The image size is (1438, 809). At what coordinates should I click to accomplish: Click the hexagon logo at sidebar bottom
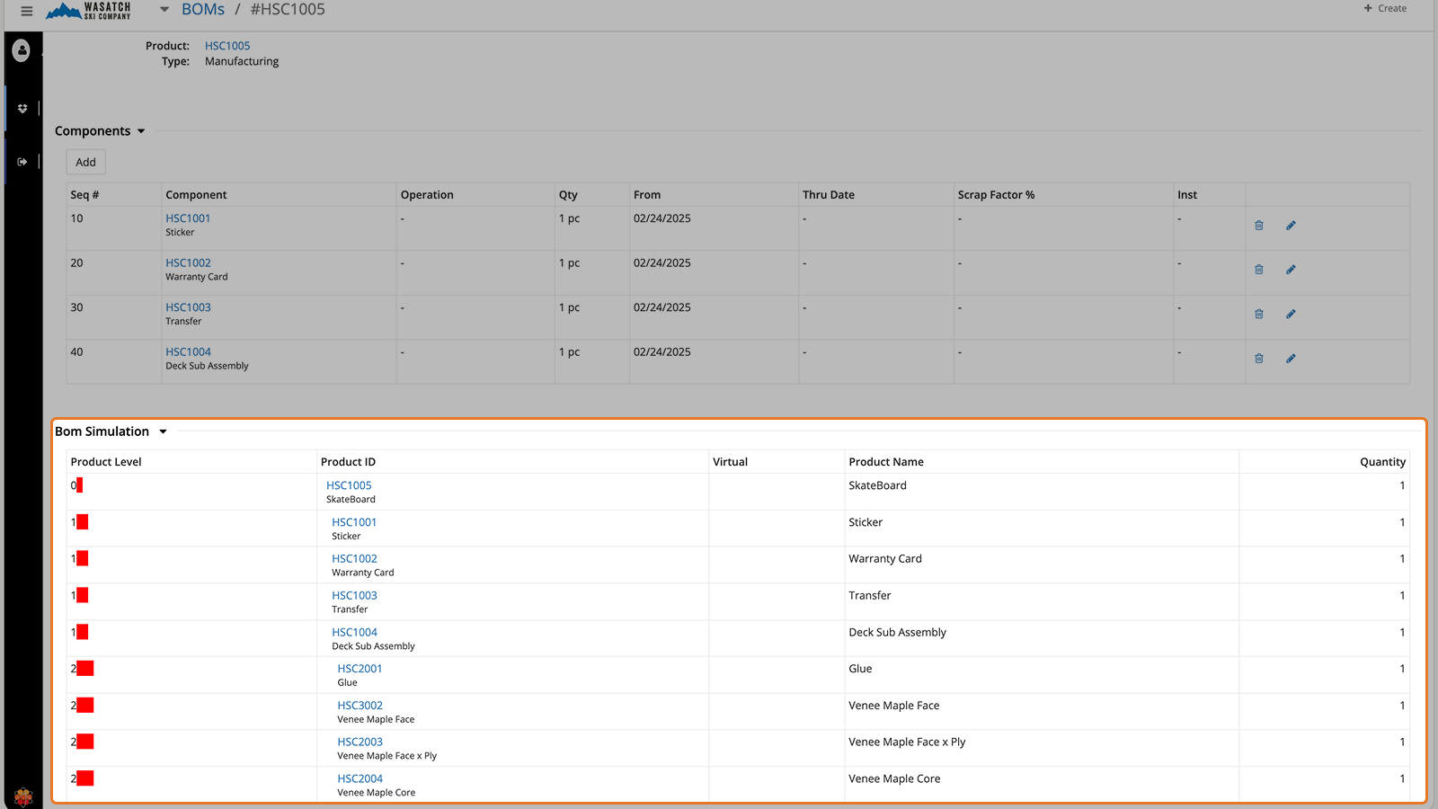click(x=23, y=796)
